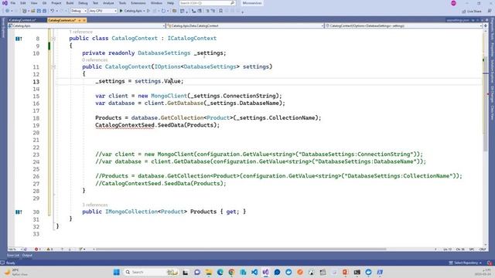Click the Hot Reload icon
Screen dimensions: 495x278
point(163,11)
